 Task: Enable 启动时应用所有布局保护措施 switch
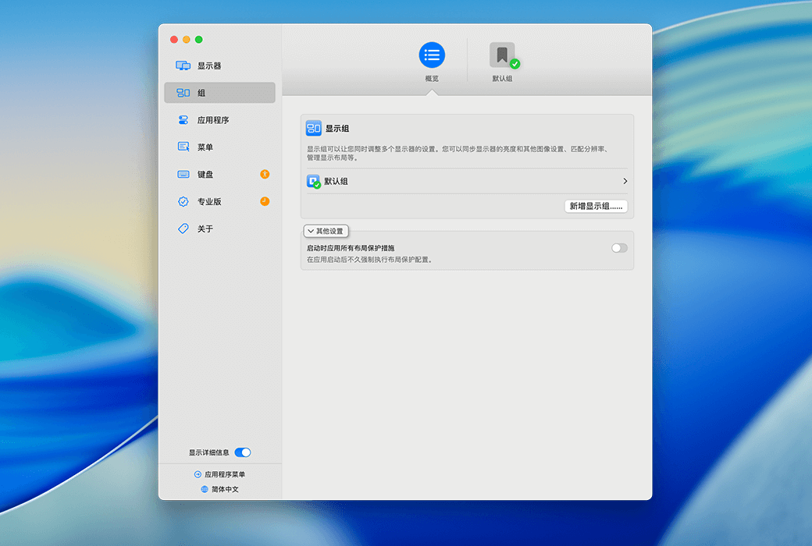tap(619, 248)
